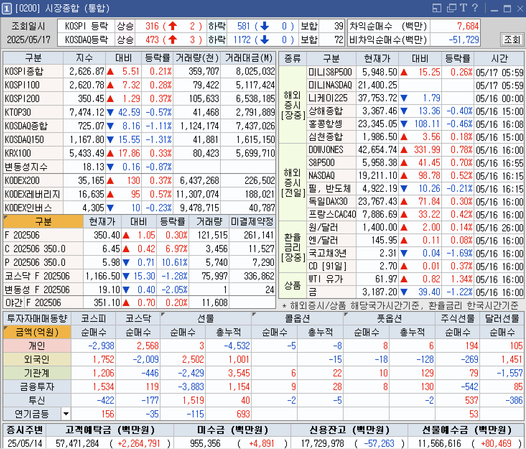Select the F 202506 futures row at 350.40
Viewport: 526px width, 449px height.
(139, 235)
